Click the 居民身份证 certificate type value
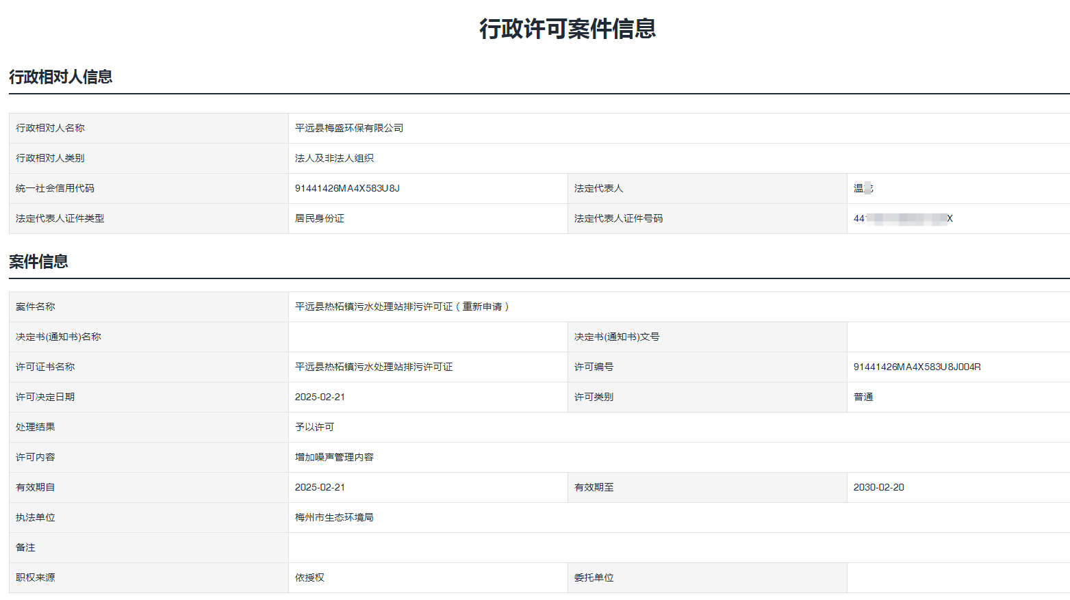 [x=320, y=218]
